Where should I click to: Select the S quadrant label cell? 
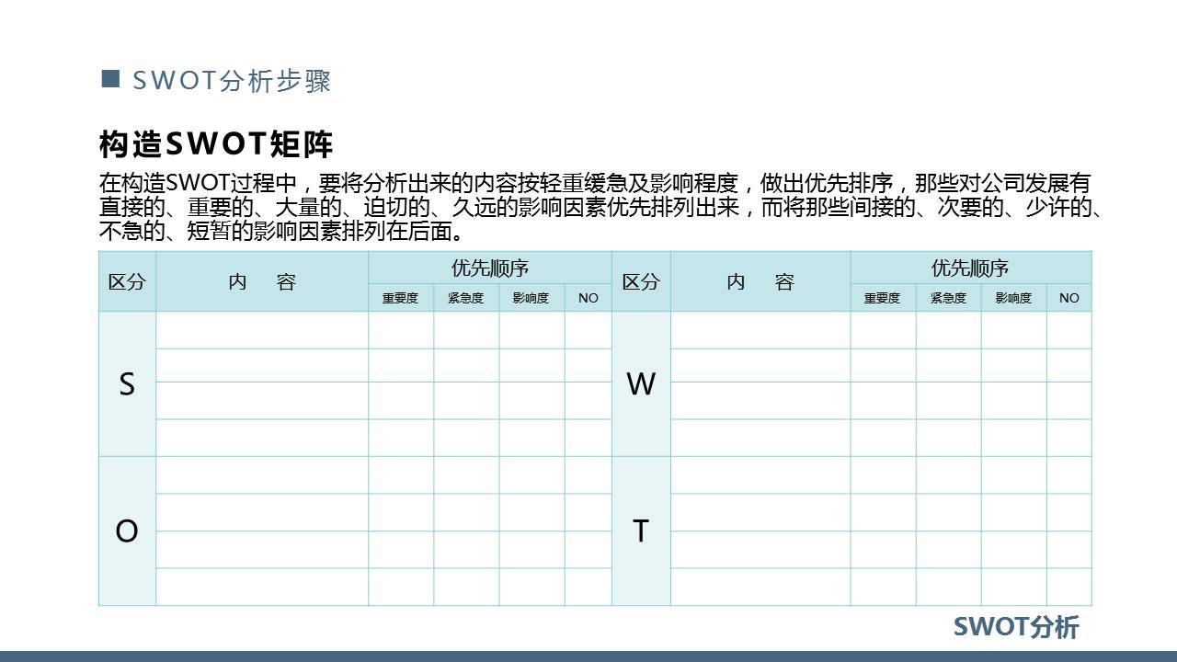tap(128, 385)
